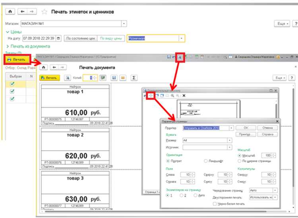Select the Ландшафт orientation radio button
298x218 pixels.
point(206,161)
